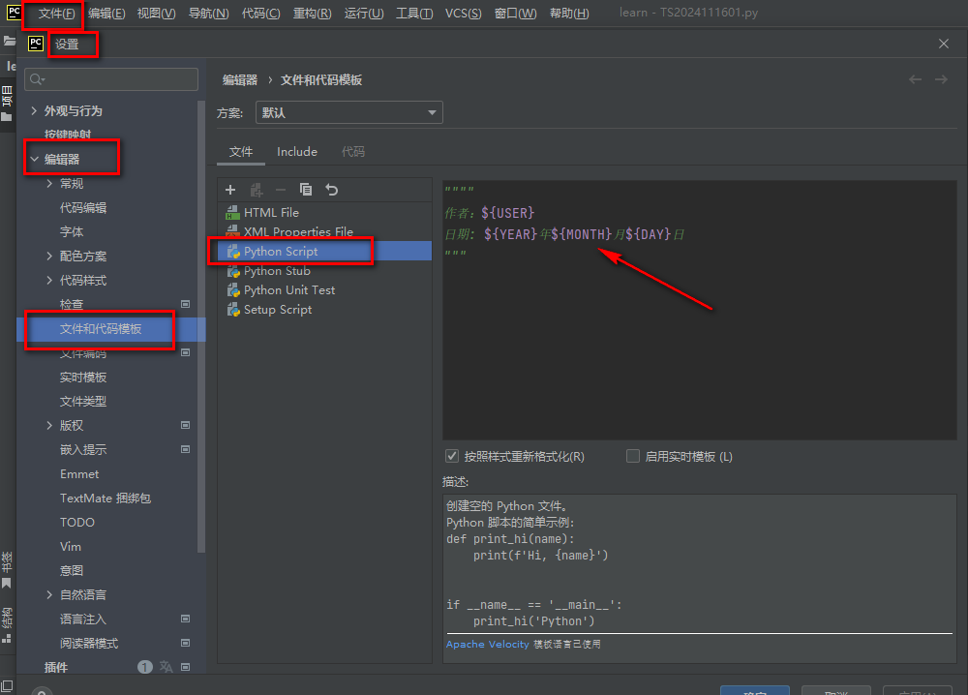968x695 pixels.
Task: Select 实时模板 in settings tree
Action: [82, 378]
